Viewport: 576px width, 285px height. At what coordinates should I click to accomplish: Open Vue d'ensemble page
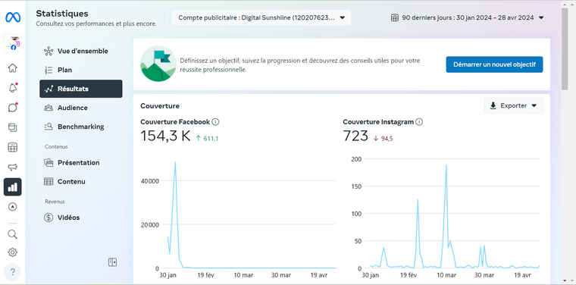81,51
